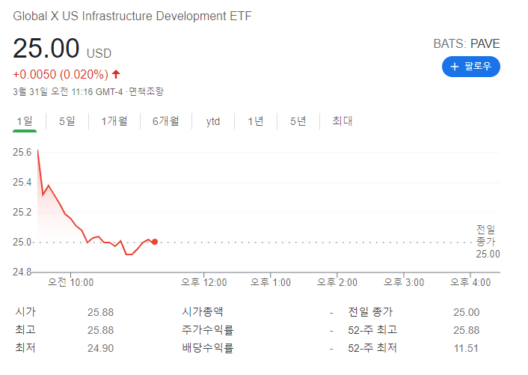The image size is (528, 375).
Task: Click the BATS: PAVE ticker label
Action: (467, 44)
